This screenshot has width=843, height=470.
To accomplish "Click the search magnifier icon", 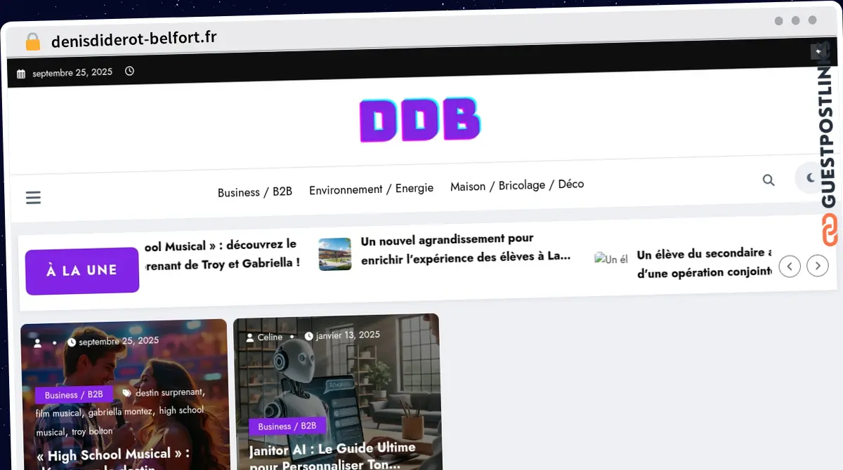I will pos(769,180).
